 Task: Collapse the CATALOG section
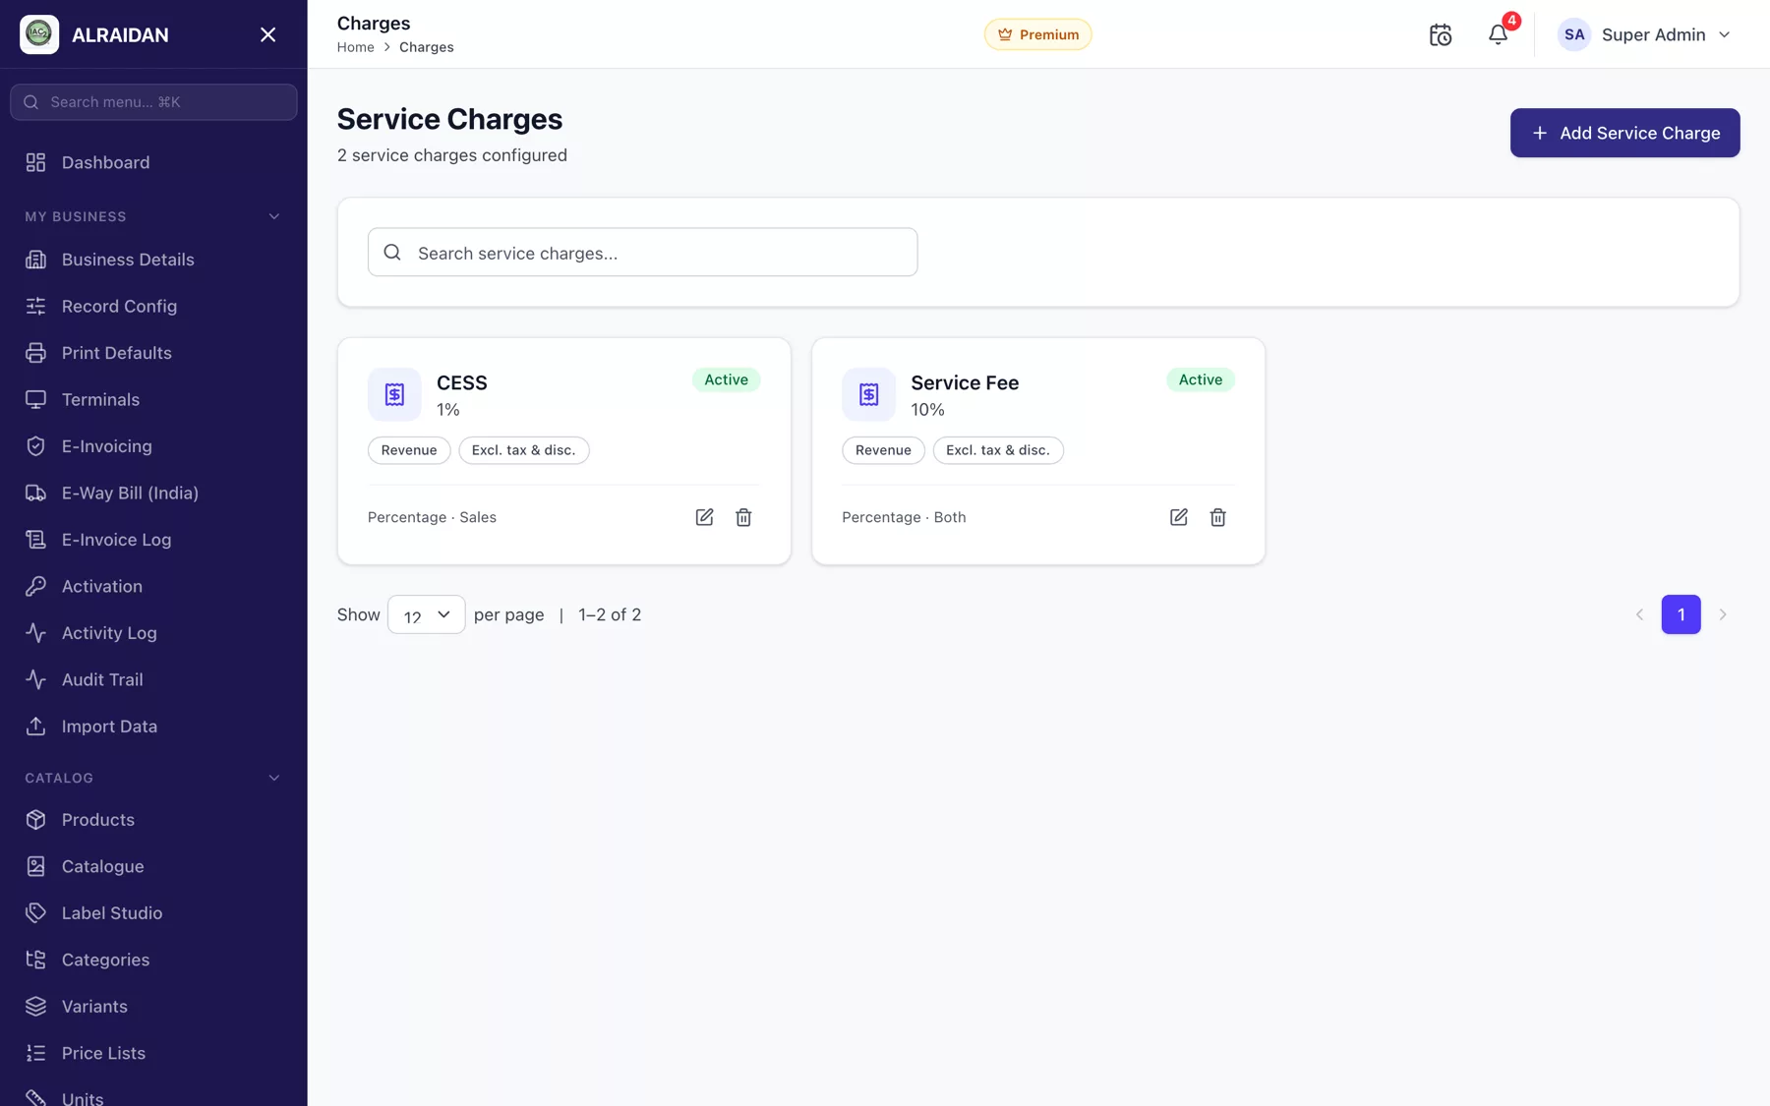tap(274, 778)
